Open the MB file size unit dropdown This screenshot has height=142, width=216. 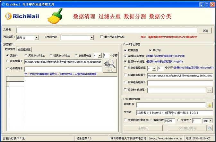coord(211,121)
